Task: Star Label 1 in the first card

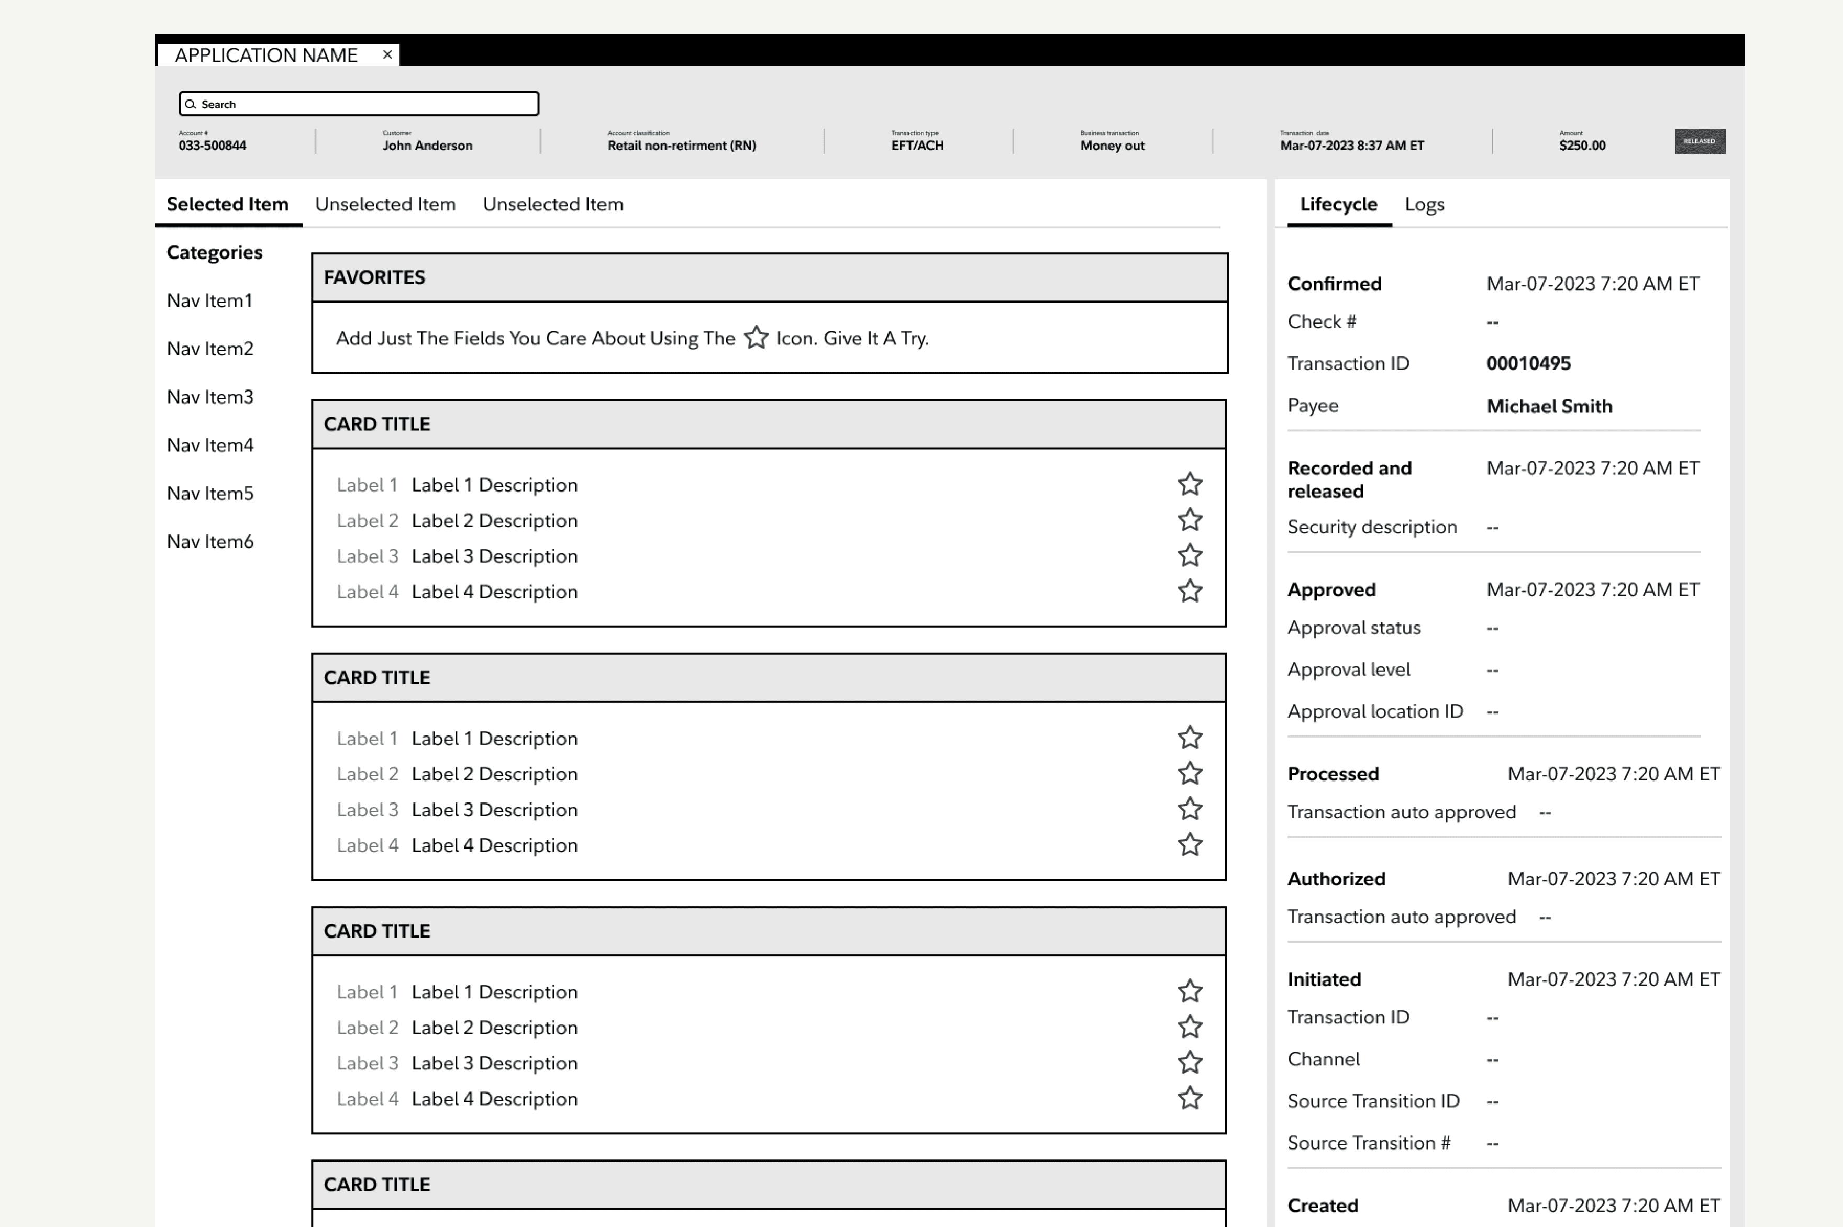Action: pyautogui.click(x=1190, y=484)
